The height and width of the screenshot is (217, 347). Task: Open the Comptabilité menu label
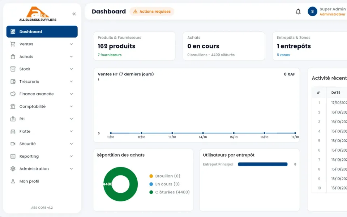click(x=33, y=106)
